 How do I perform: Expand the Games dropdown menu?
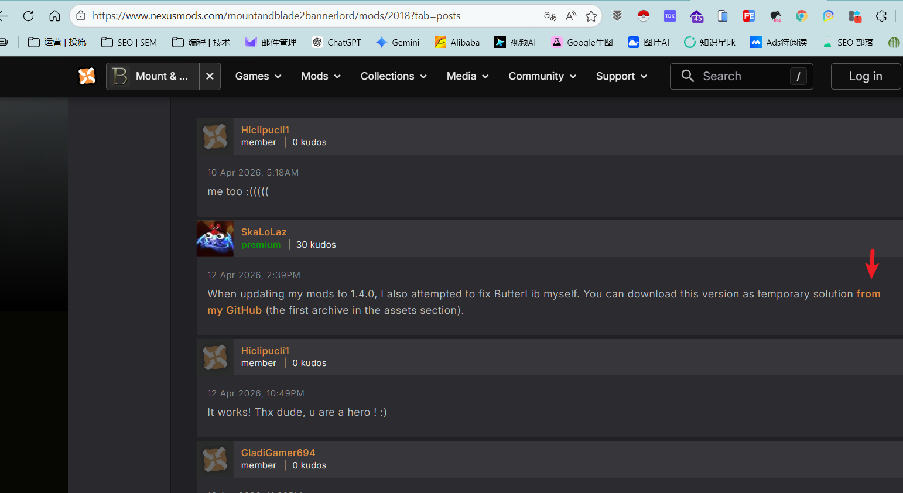click(258, 76)
